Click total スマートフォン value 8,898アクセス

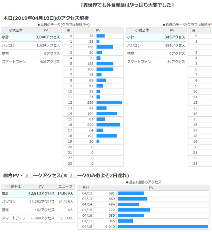(x=43, y=218)
